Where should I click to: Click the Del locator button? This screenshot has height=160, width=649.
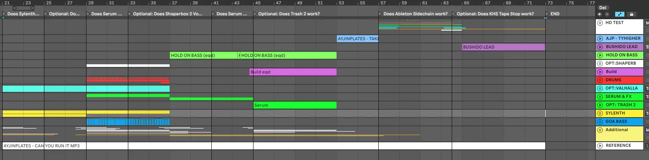602,8
